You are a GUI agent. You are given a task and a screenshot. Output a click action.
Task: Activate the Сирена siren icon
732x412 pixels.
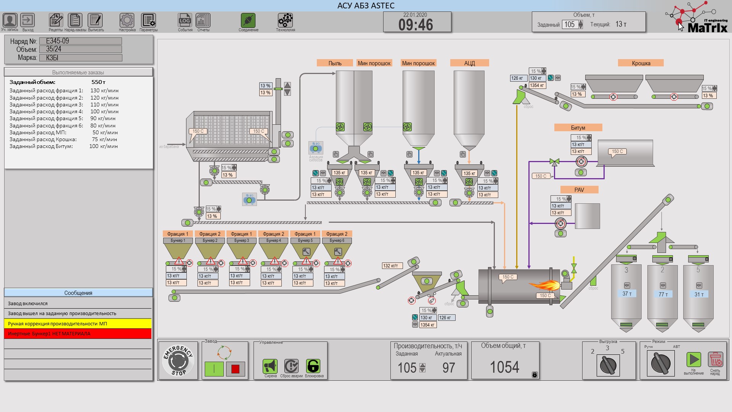coord(270,366)
